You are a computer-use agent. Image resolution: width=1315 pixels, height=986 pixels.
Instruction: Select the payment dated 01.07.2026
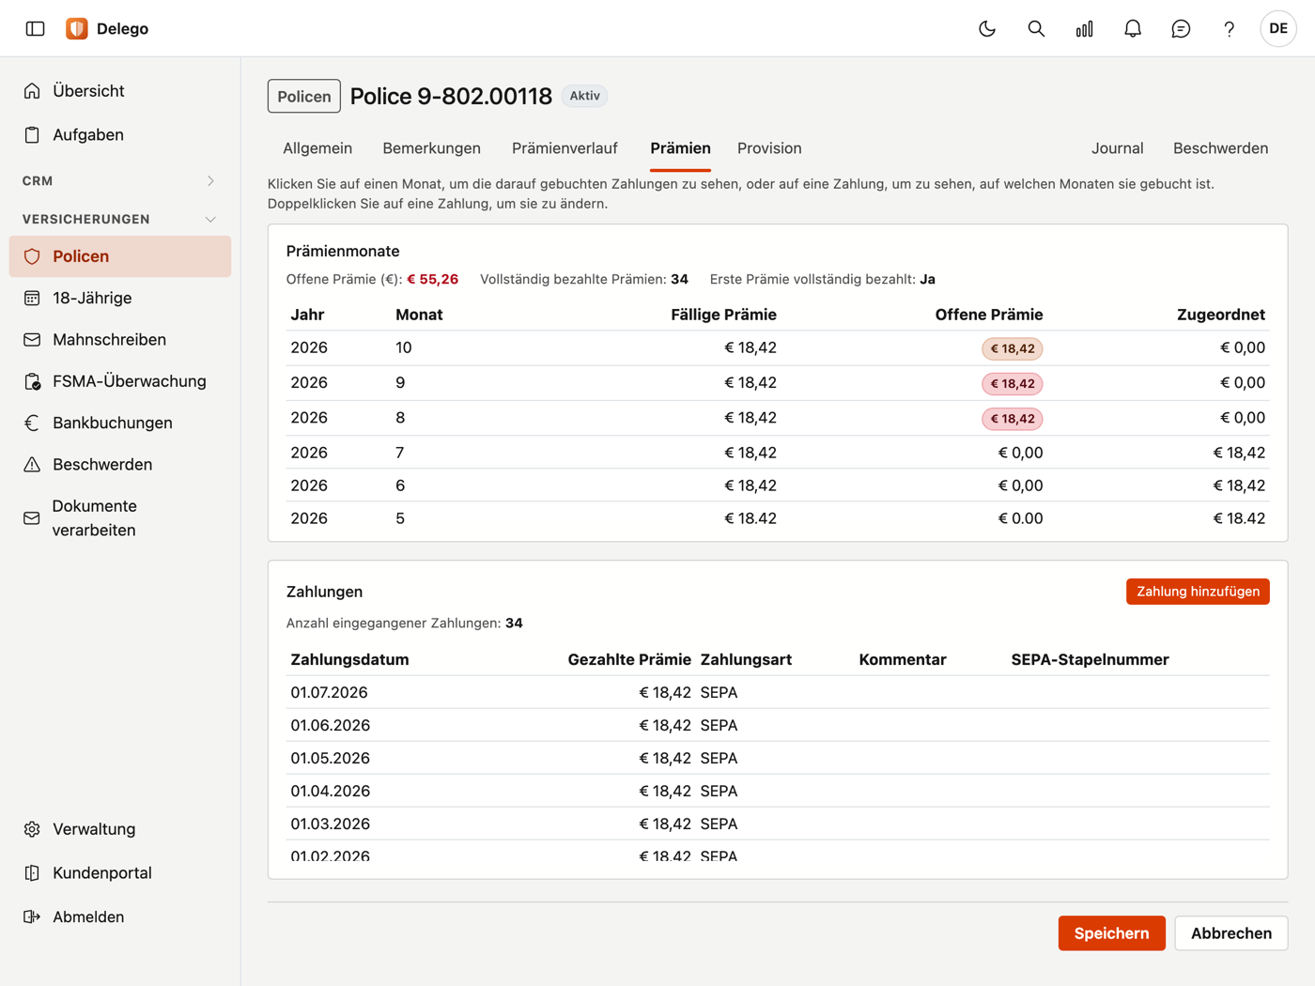coord(778,692)
